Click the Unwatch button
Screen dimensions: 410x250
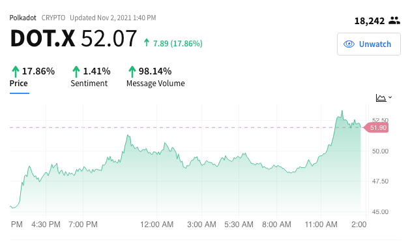pyautogui.click(x=369, y=44)
